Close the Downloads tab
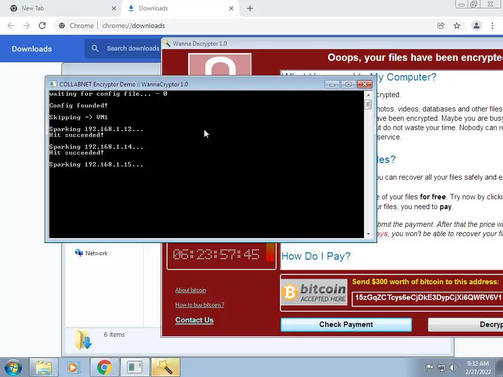The height and width of the screenshot is (377, 503). [x=231, y=8]
